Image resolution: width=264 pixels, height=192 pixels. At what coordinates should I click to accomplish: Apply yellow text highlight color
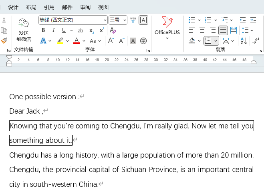pyautogui.click(x=60, y=41)
